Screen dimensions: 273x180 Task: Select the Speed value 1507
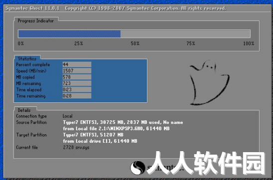[77, 71]
